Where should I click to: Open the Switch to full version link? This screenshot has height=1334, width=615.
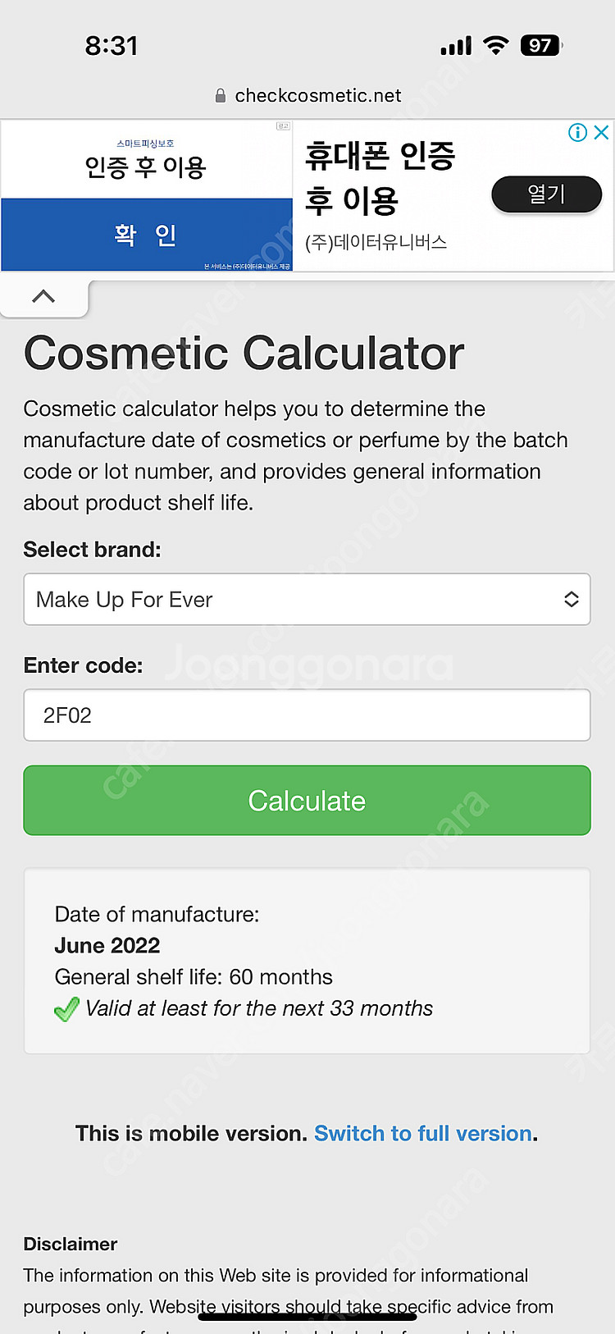[x=423, y=1134]
